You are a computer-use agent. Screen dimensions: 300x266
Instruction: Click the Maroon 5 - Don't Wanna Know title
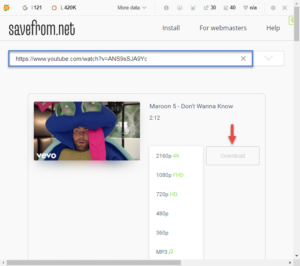click(191, 106)
